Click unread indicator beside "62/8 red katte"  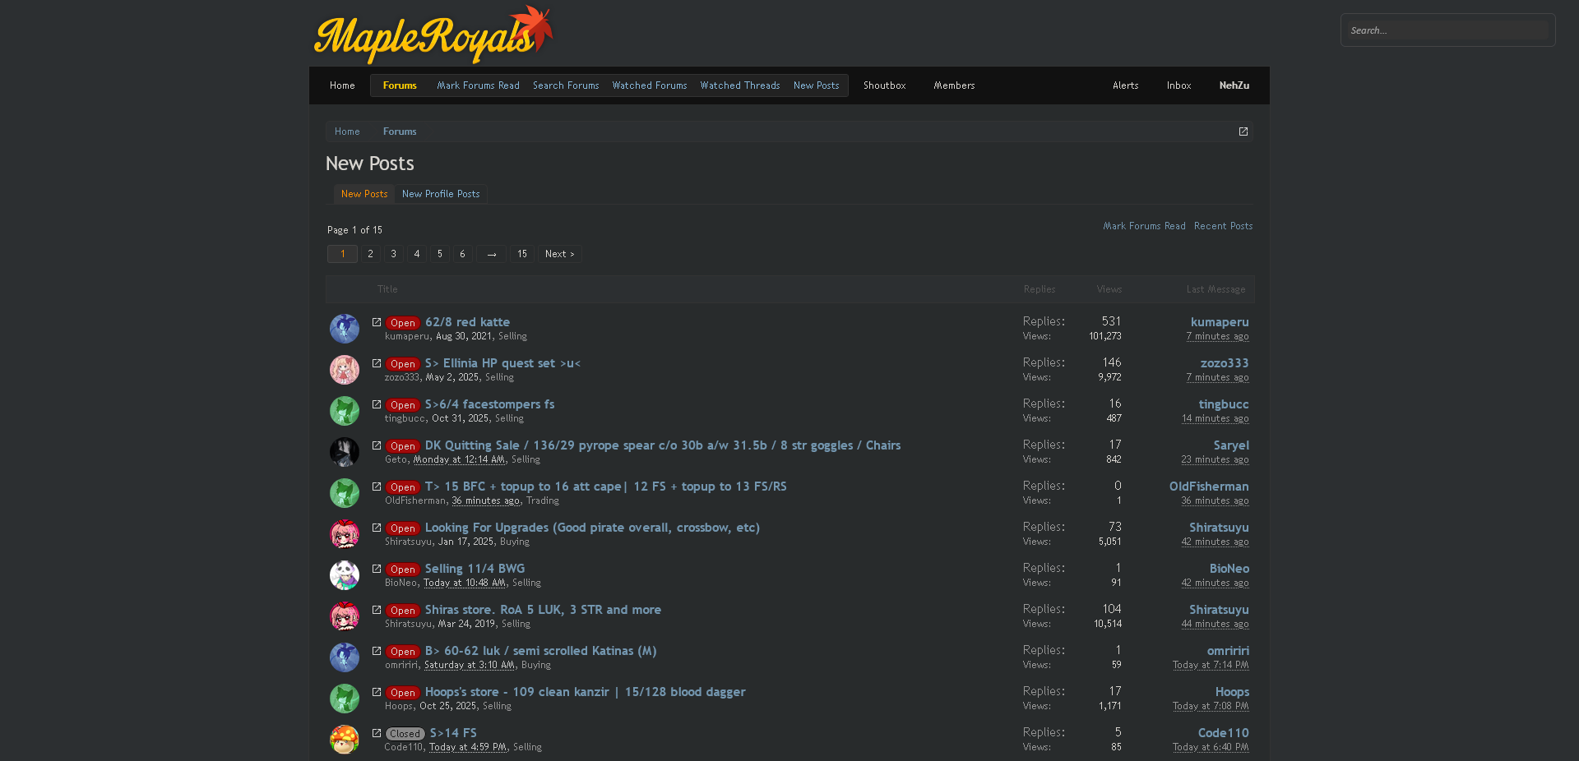[x=377, y=321]
